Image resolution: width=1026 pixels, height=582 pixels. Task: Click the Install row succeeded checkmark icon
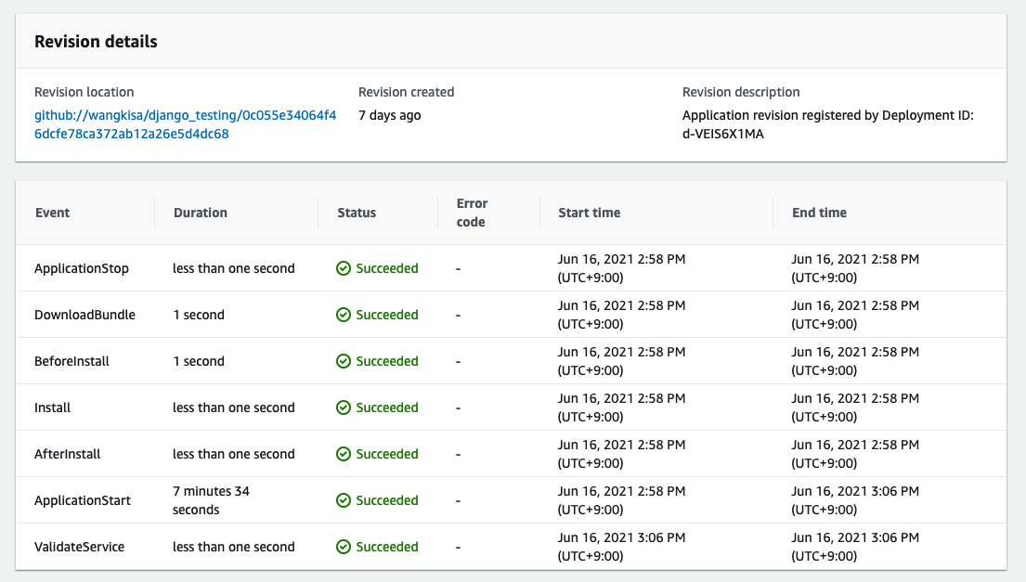click(x=344, y=407)
